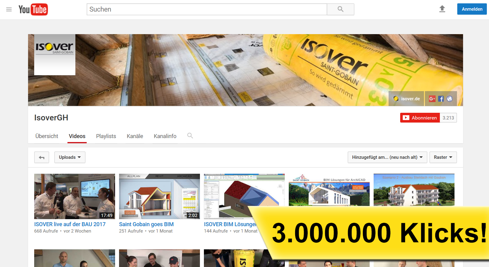489x267 pixels.
Task: Click the globe website icon on banner
Action: click(450, 99)
